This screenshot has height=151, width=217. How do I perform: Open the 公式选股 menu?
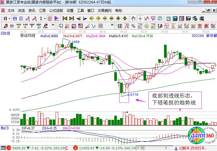[56, 11]
